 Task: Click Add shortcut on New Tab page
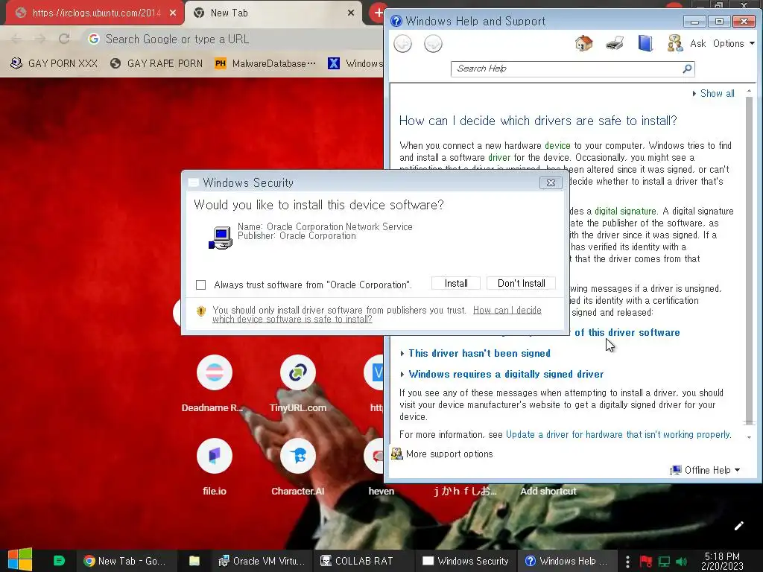pyautogui.click(x=548, y=492)
